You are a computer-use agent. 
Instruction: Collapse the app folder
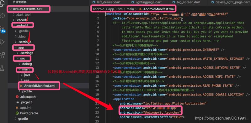[x=16, y=48]
